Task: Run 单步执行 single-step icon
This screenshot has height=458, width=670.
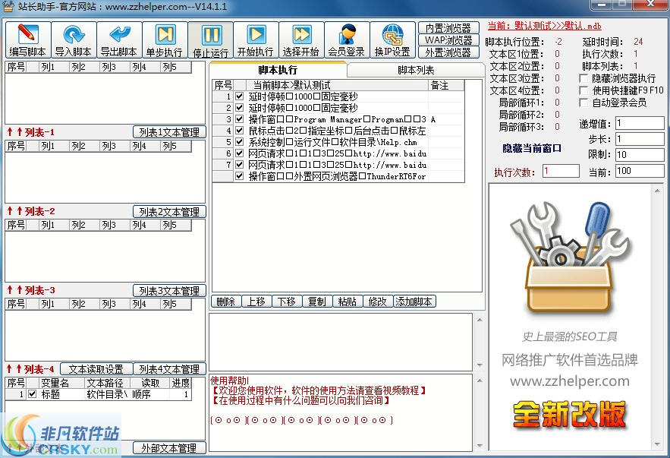Action: click(x=165, y=39)
